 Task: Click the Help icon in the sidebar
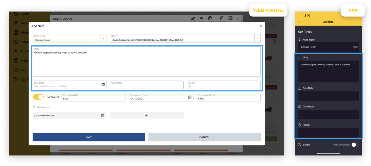point(16,70)
